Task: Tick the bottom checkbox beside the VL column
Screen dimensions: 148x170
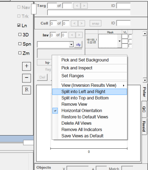Action: click(x=130, y=46)
